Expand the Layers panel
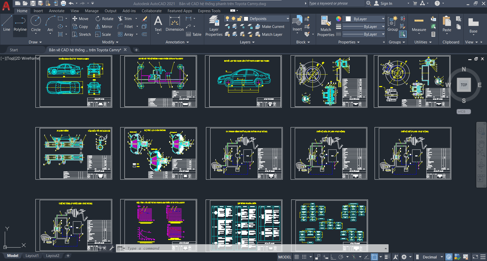Screen dimensions: 487x261 pos(247,42)
